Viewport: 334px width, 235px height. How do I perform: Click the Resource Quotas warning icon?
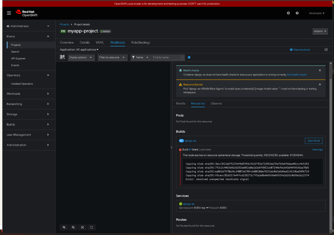181,85
